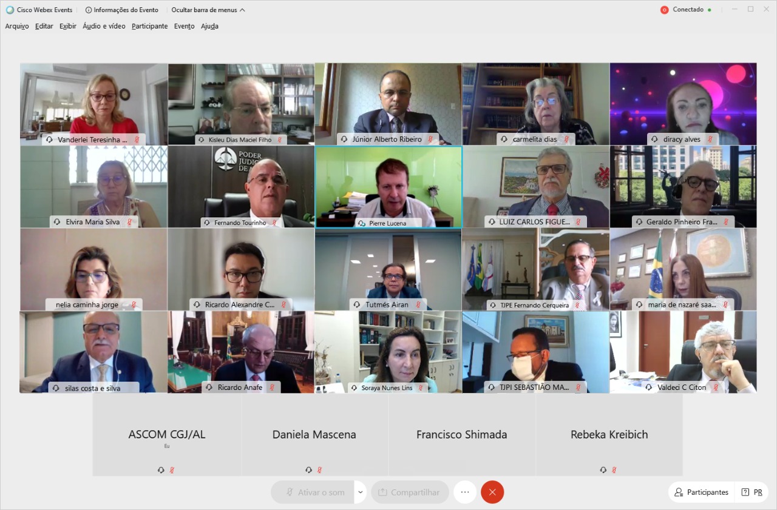Click the muted mic icon under Rebeka Kreibich
This screenshot has width=777, height=510.
614,470
